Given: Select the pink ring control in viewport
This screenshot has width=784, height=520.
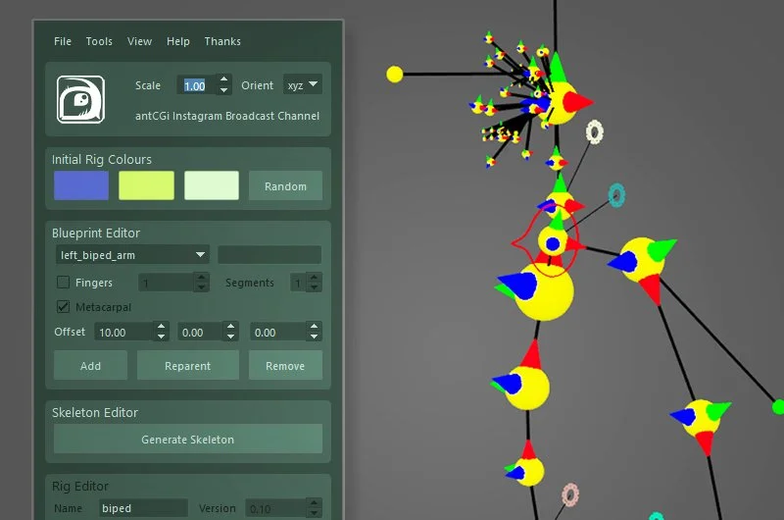Looking at the screenshot, I should (570, 494).
